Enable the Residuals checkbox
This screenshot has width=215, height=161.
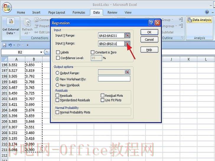pos(57,95)
